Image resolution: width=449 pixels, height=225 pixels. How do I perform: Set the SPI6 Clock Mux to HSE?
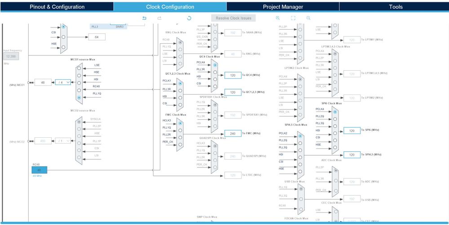335,147
